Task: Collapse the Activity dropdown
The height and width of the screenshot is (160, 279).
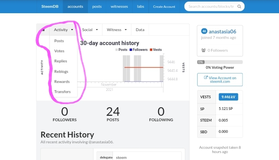Action: [63, 30]
